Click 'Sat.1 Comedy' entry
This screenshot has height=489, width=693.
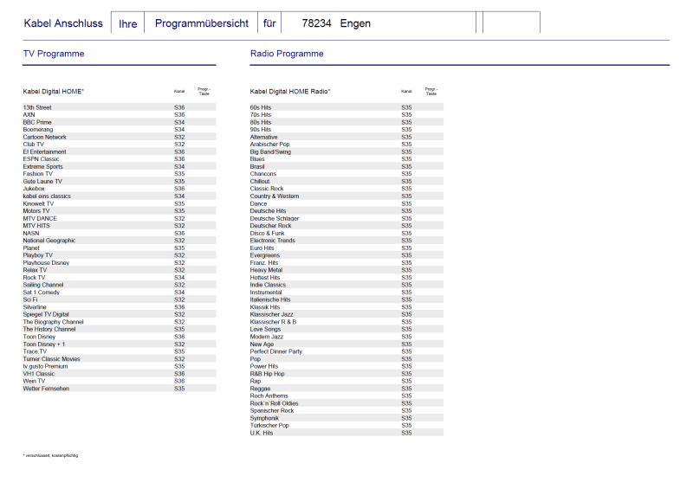point(120,293)
